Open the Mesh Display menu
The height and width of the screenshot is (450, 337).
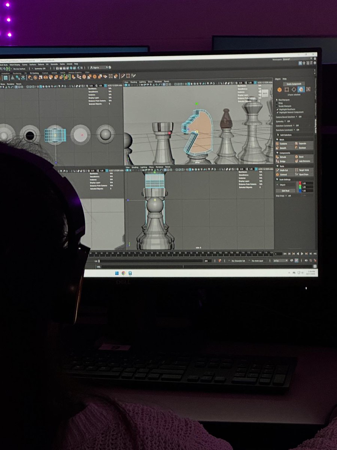click(15, 64)
